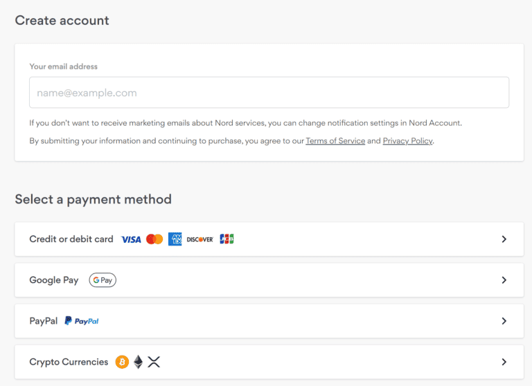Screen dimensions: 532x386
Task: Click the Mastercard logo icon
Action: 154,239
